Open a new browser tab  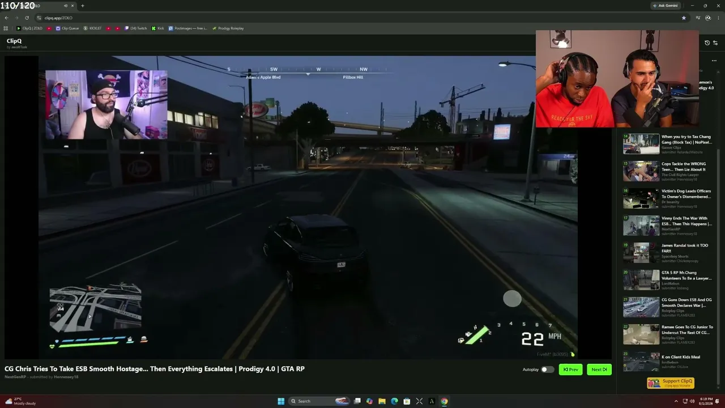(83, 6)
